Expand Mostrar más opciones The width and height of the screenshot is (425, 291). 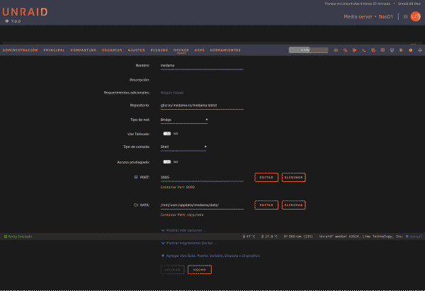(183, 230)
